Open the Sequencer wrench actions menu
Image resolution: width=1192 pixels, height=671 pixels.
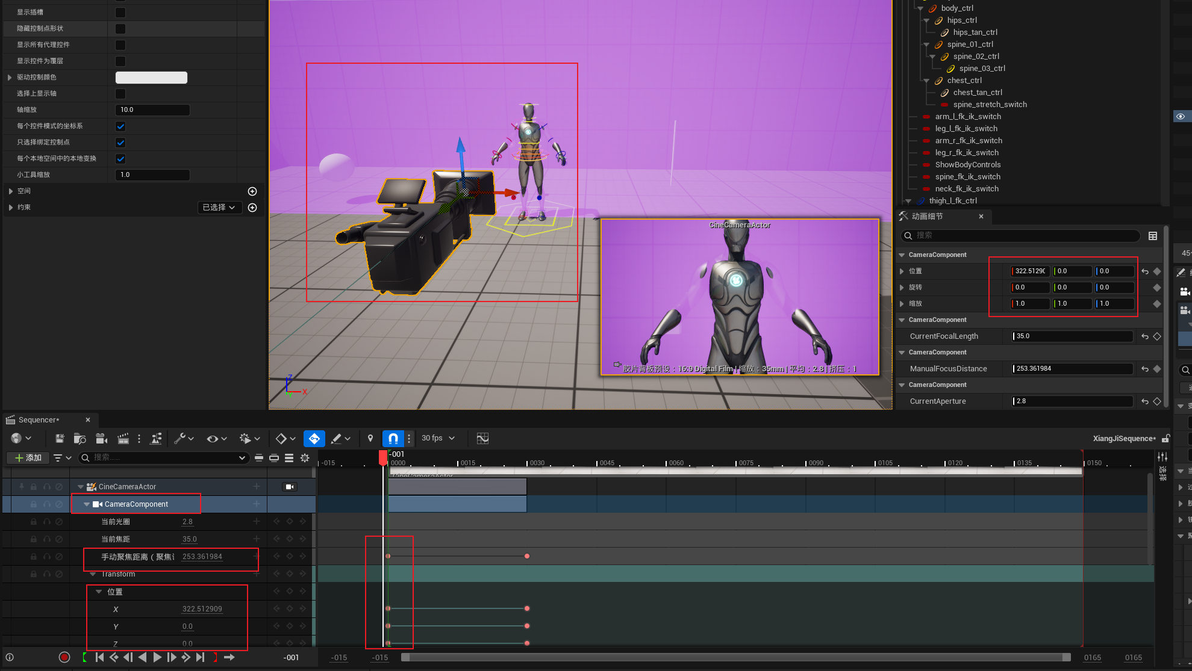(x=179, y=439)
